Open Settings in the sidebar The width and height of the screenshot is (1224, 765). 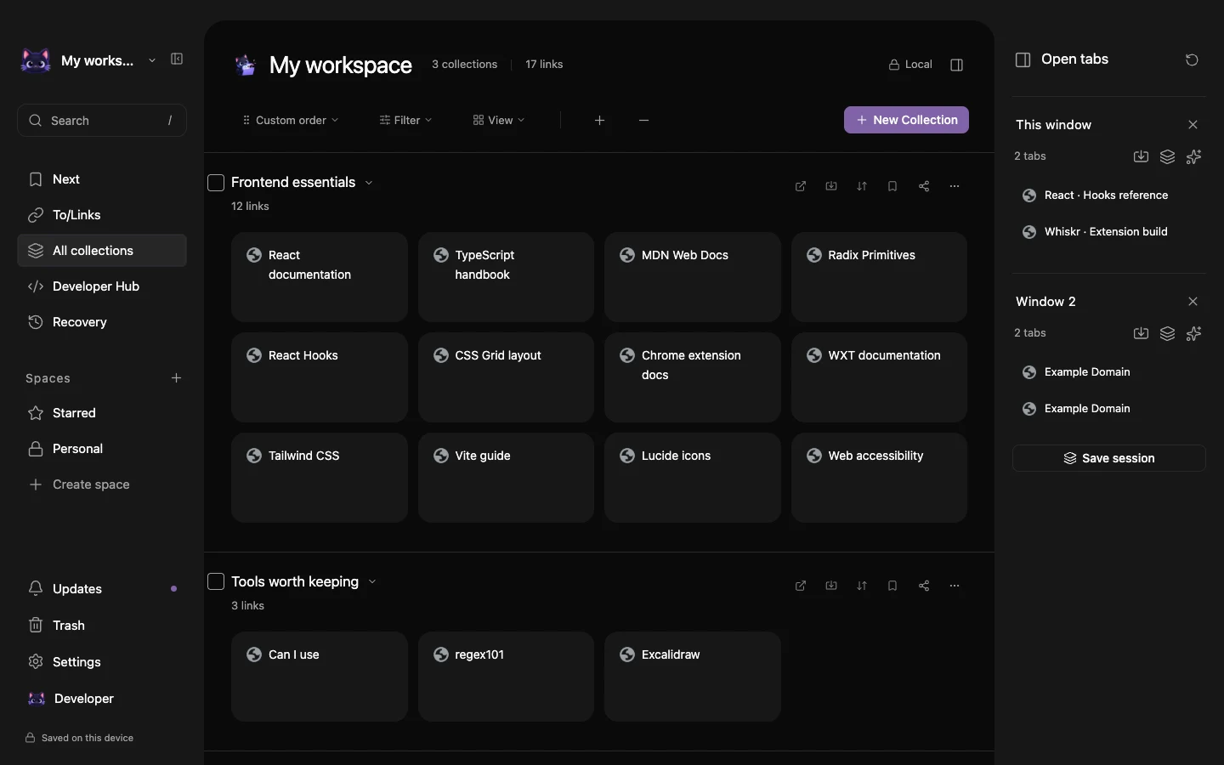pos(102,662)
